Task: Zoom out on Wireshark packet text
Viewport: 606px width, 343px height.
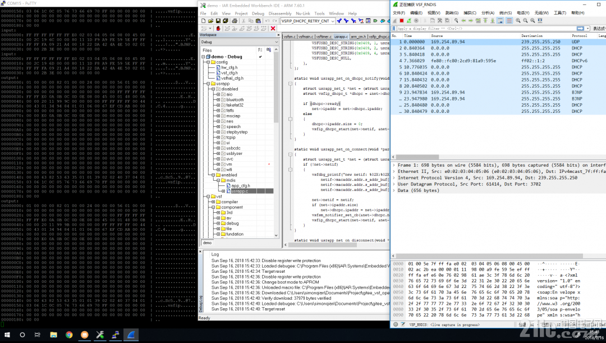Action: pos(525,21)
